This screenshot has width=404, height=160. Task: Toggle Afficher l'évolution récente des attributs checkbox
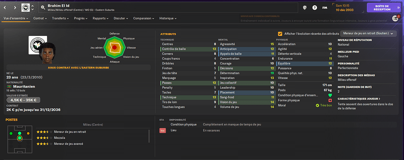point(280,34)
